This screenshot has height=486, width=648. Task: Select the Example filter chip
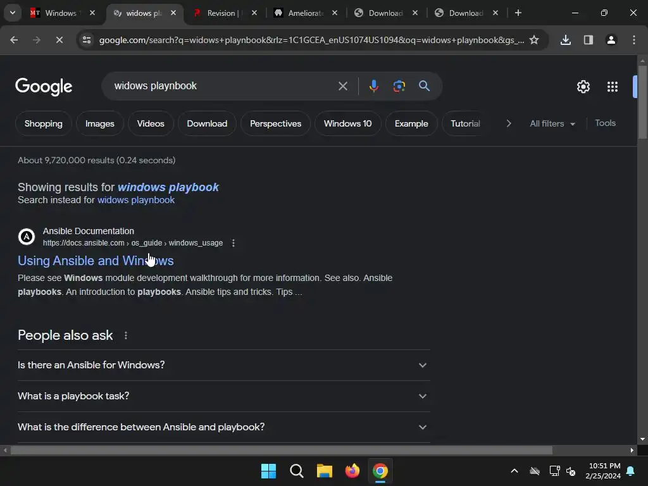[x=411, y=123]
